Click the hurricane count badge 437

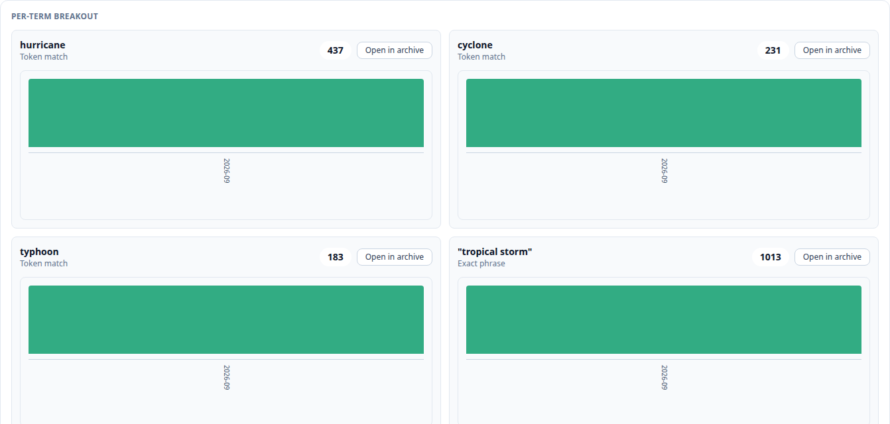[336, 50]
